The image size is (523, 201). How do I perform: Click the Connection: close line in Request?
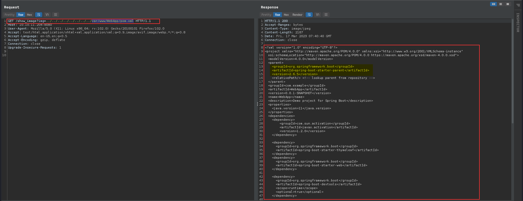[x=24, y=44]
